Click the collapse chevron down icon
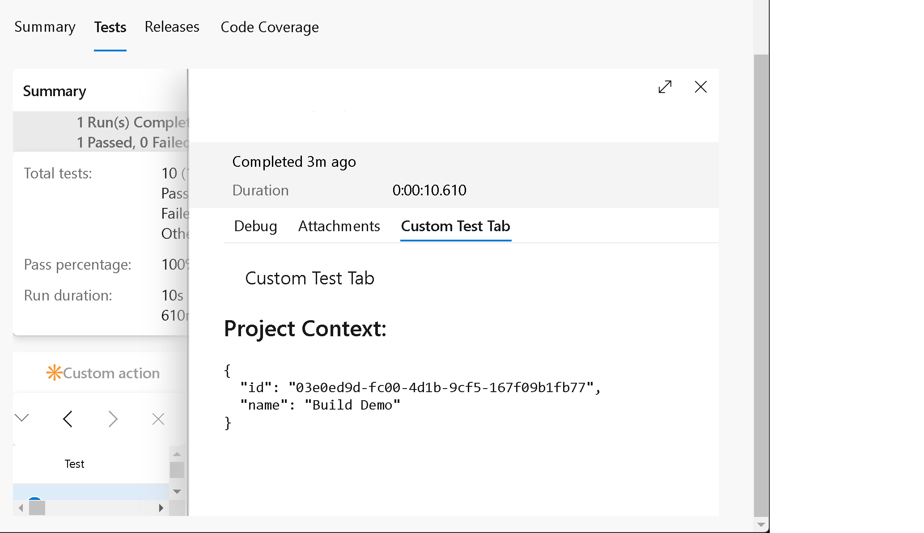Screen dimensions: 924x533 click(x=21, y=418)
